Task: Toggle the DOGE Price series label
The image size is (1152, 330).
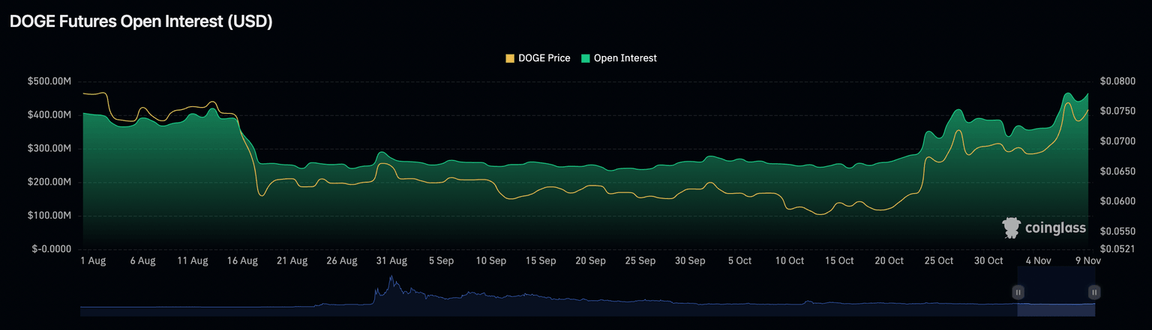Action: (544, 58)
